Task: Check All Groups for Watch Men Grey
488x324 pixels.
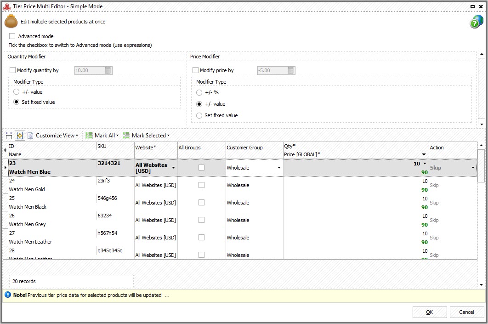Action: [201, 220]
